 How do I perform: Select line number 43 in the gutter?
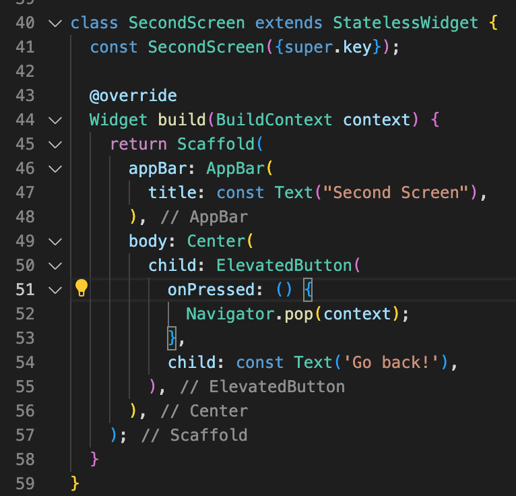pos(24,96)
